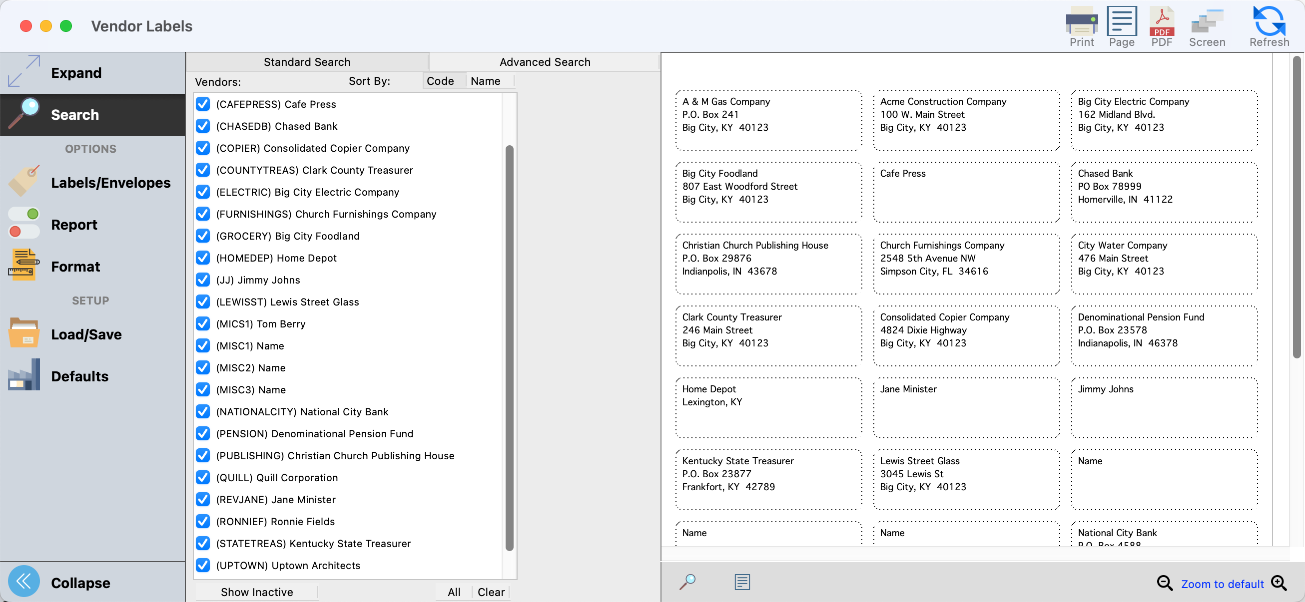1305x602 pixels.
Task: Open the Report options section
Action: (74, 224)
